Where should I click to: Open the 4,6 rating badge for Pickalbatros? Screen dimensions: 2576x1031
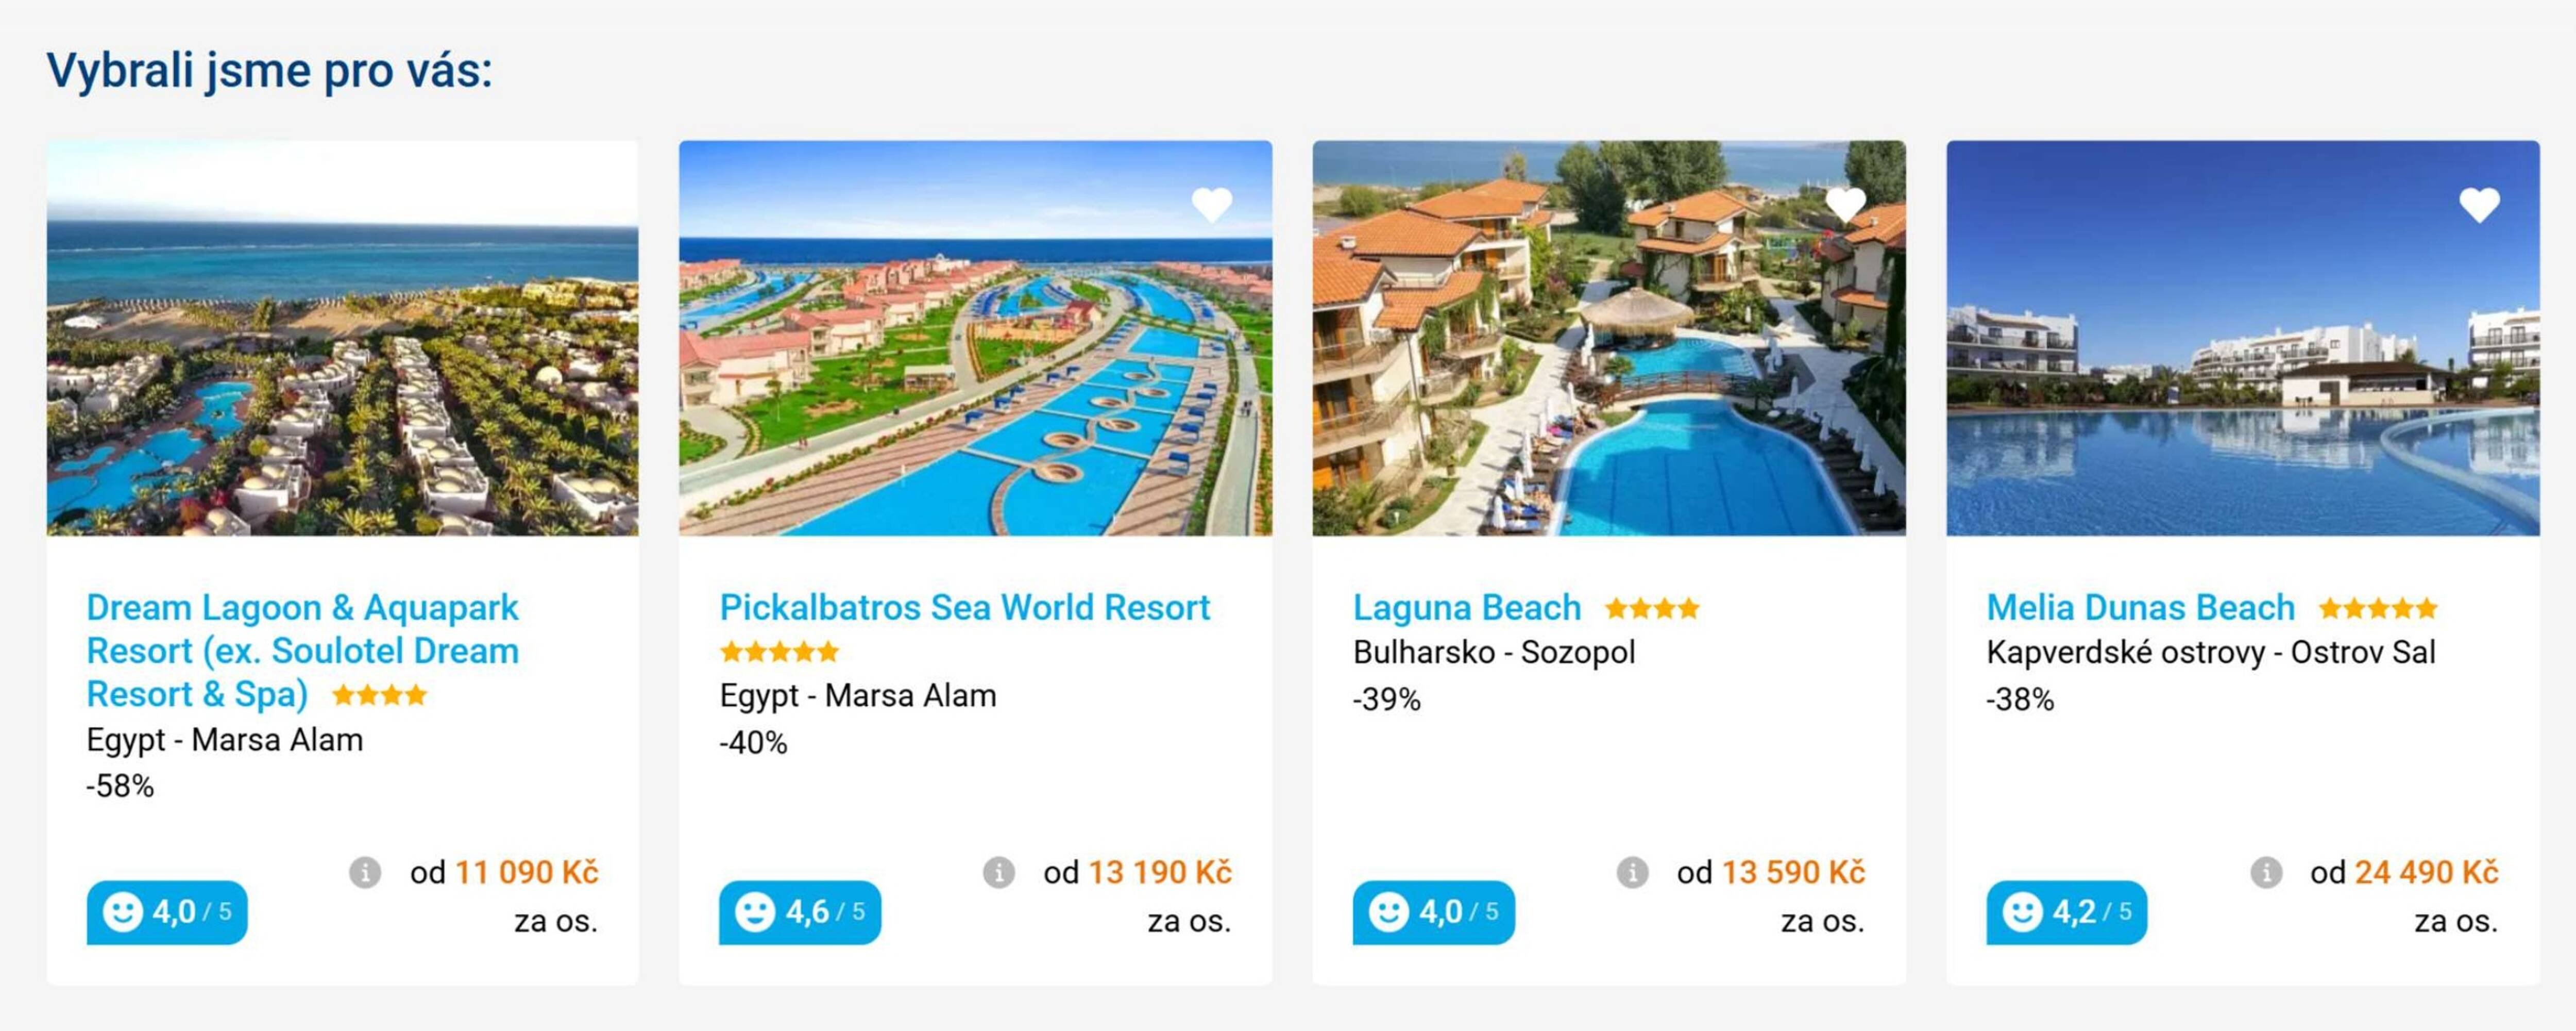coord(800,912)
